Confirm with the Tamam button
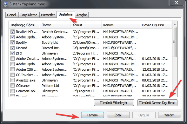 pyautogui.click(x=92, y=115)
